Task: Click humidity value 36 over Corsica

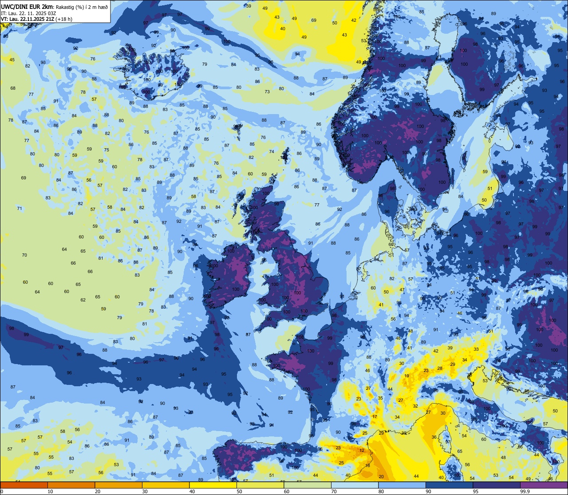Action: tap(434, 437)
